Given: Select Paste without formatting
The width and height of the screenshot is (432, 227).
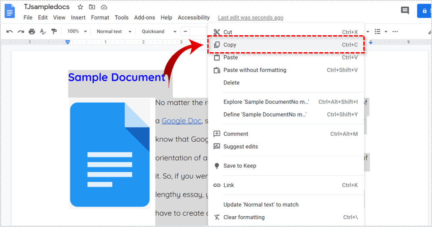Looking at the screenshot, I should pyautogui.click(x=255, y=70).
